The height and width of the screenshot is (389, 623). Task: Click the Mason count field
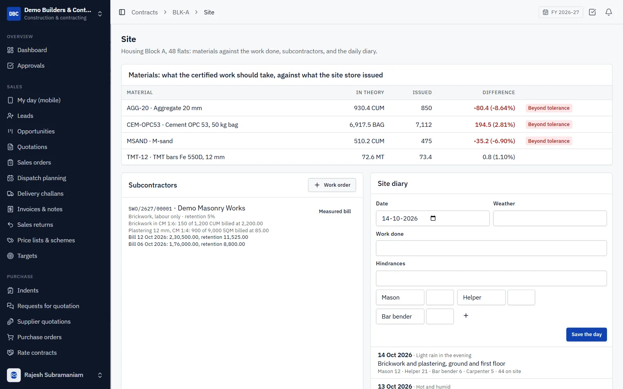tap(440, 297)
